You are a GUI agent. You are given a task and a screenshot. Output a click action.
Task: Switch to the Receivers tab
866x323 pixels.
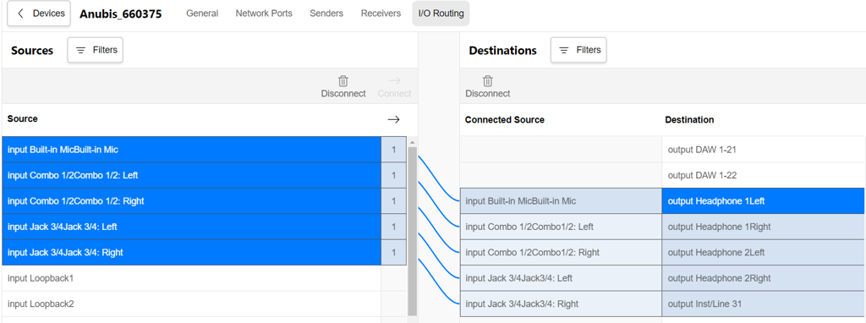[381, 14]
